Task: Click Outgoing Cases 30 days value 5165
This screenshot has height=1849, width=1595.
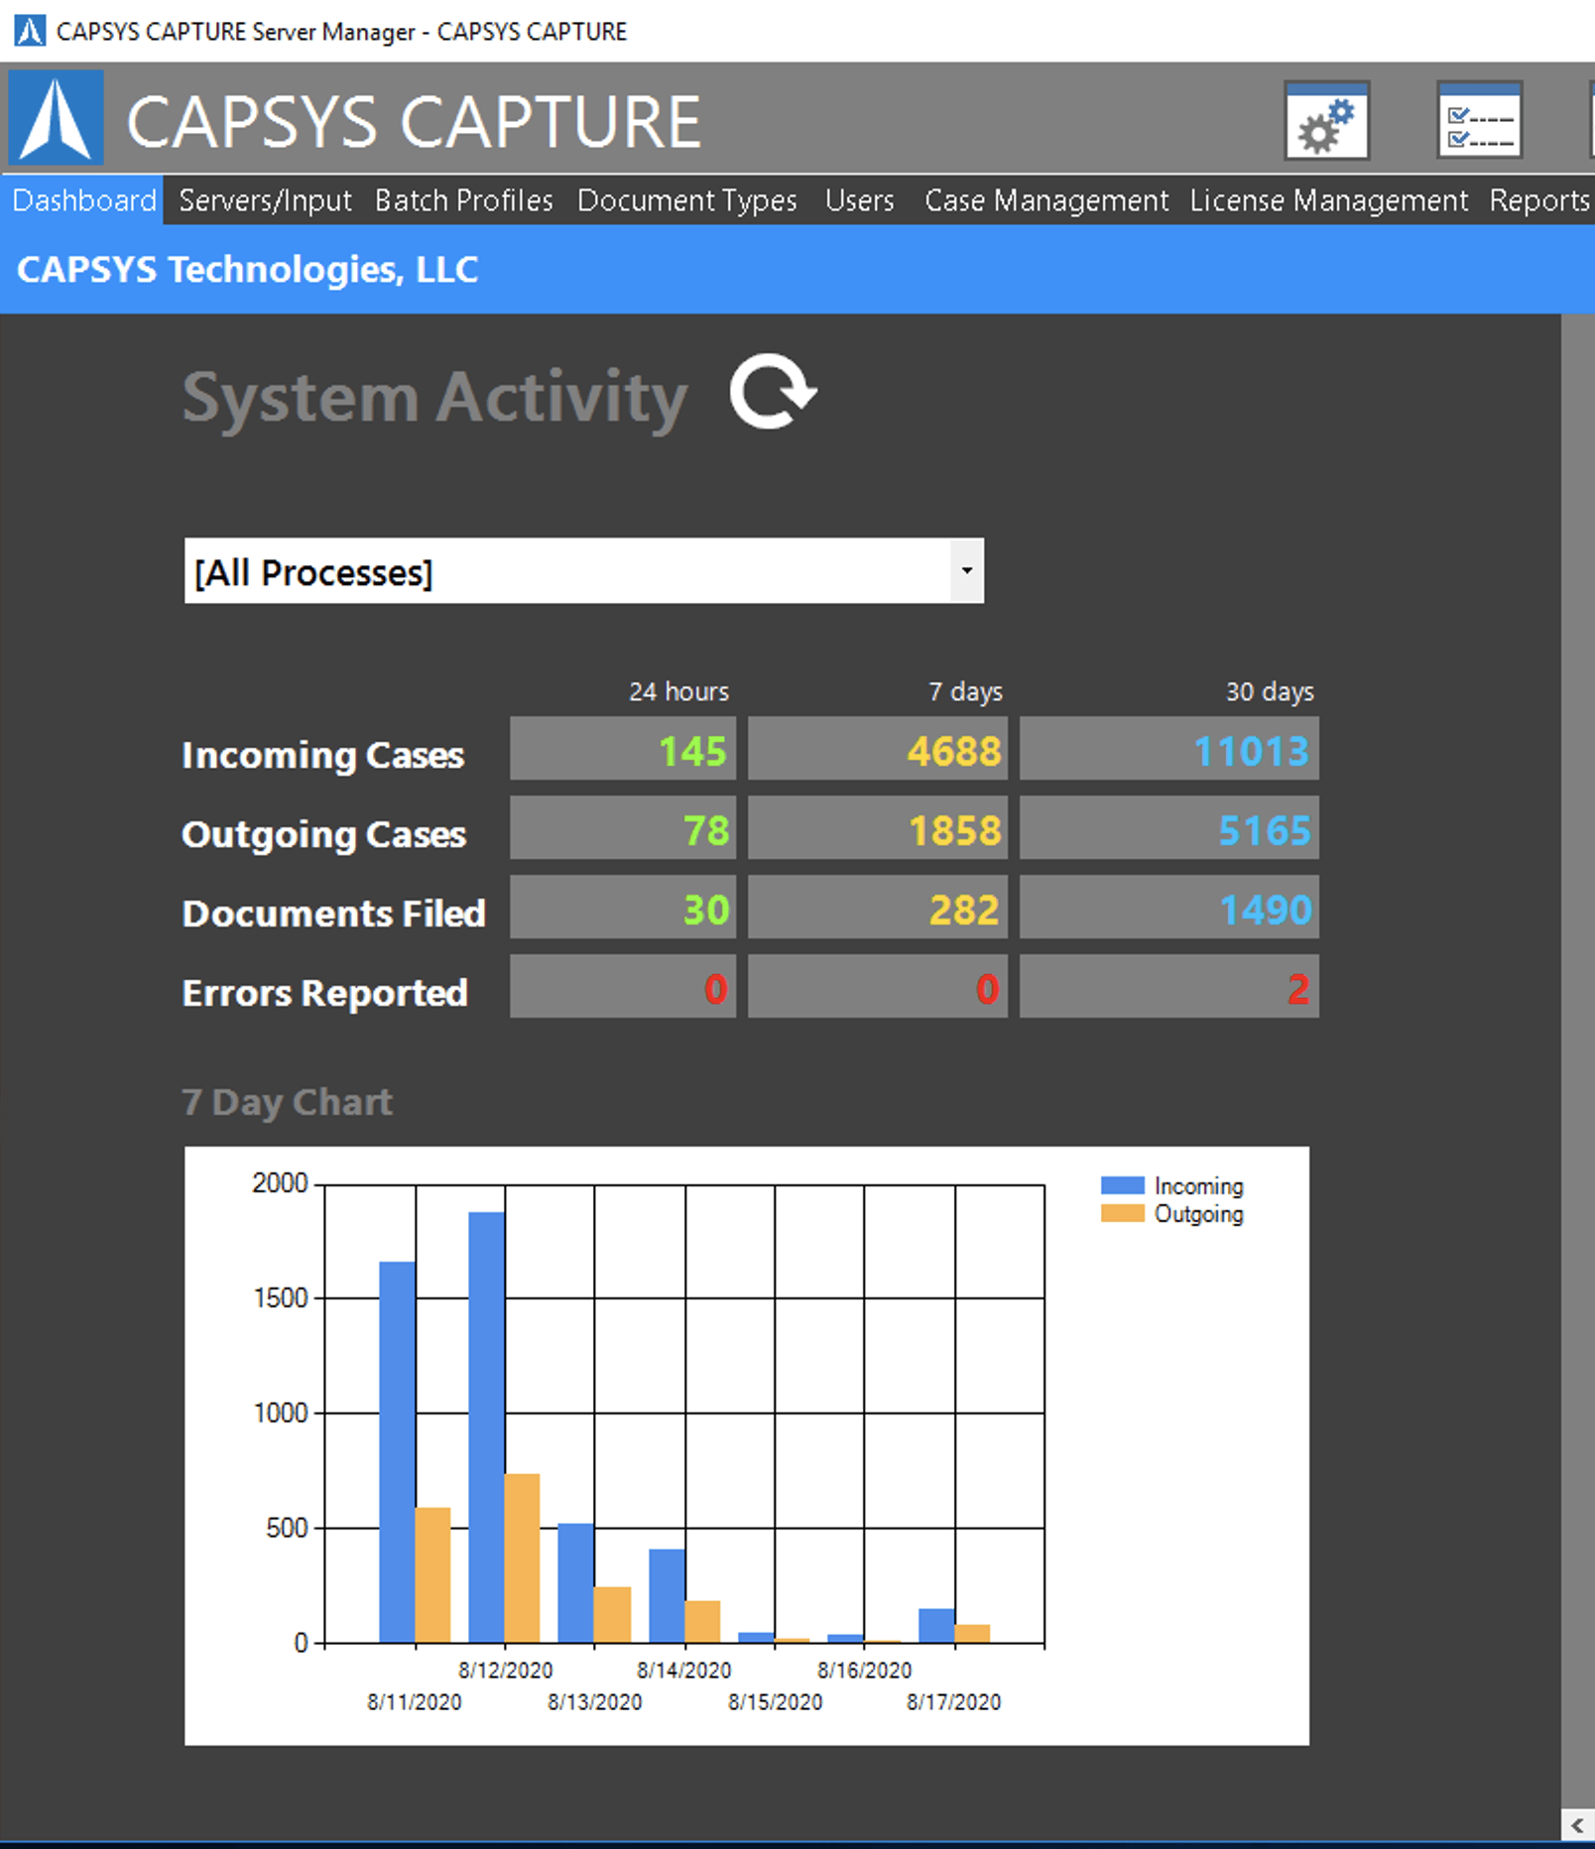Action: pos(1168,828)
